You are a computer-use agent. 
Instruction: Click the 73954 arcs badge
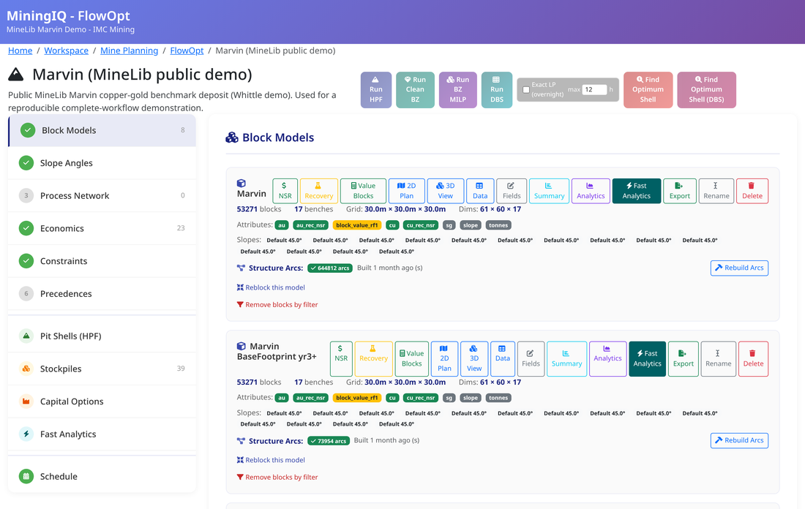(x=329, y=441)
